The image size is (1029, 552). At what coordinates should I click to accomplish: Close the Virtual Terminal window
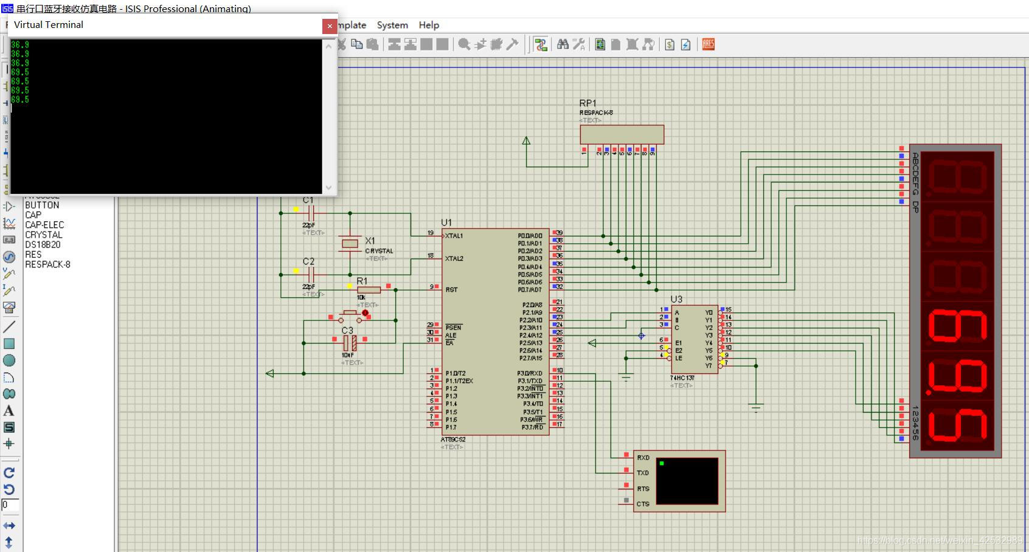[330, 26]
